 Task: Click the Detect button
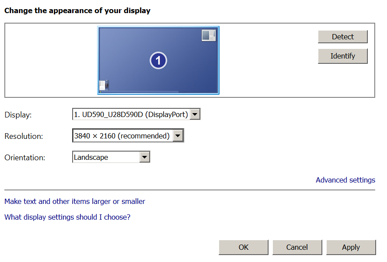tap(342, 37)
